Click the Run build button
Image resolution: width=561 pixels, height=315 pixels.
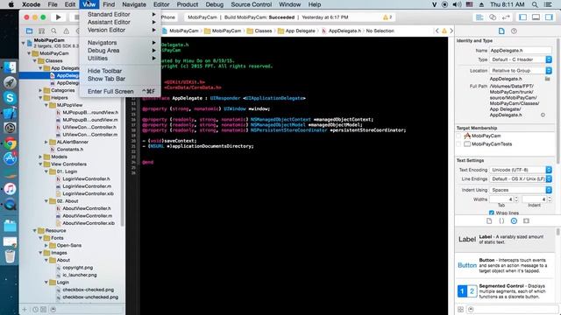(x=59, y=17)
